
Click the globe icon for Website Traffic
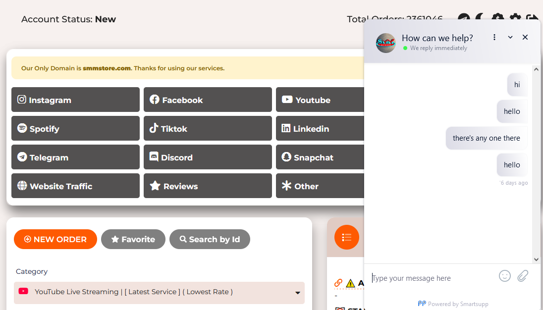[22, 185]
